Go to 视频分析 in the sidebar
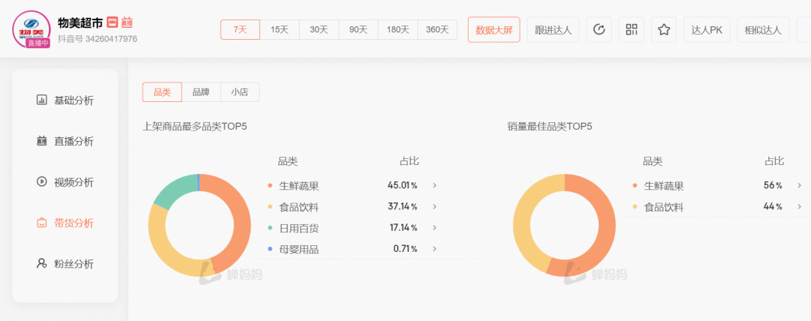811x321 pixels. [x=65, y=182]
